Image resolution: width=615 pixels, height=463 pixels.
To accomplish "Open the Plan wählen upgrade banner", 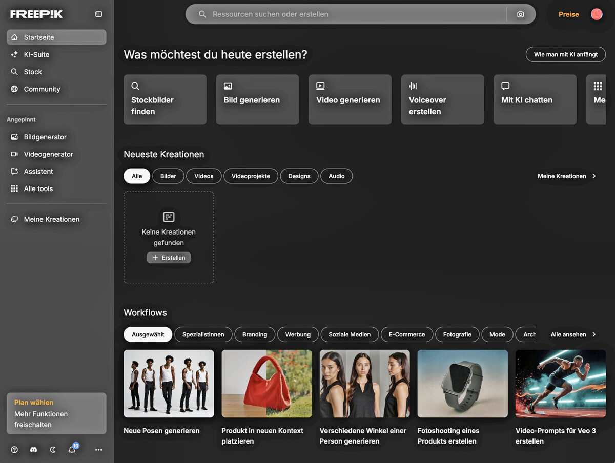I will (56, 413).
